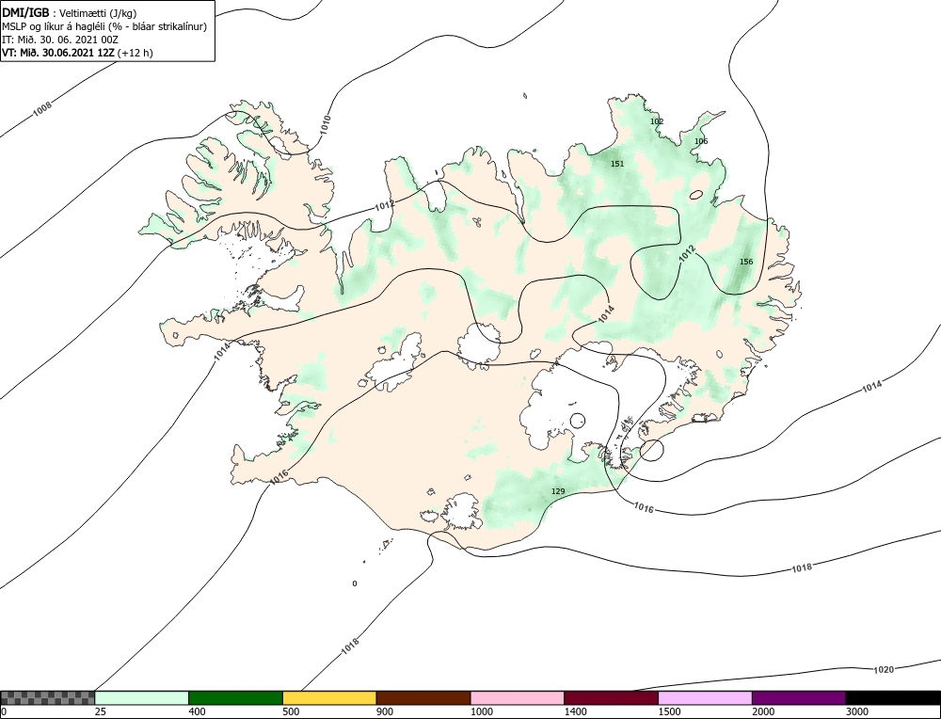Click the legend tick label 1400
The height and width of the screenshot is (719, 941).
coord(576,711)
